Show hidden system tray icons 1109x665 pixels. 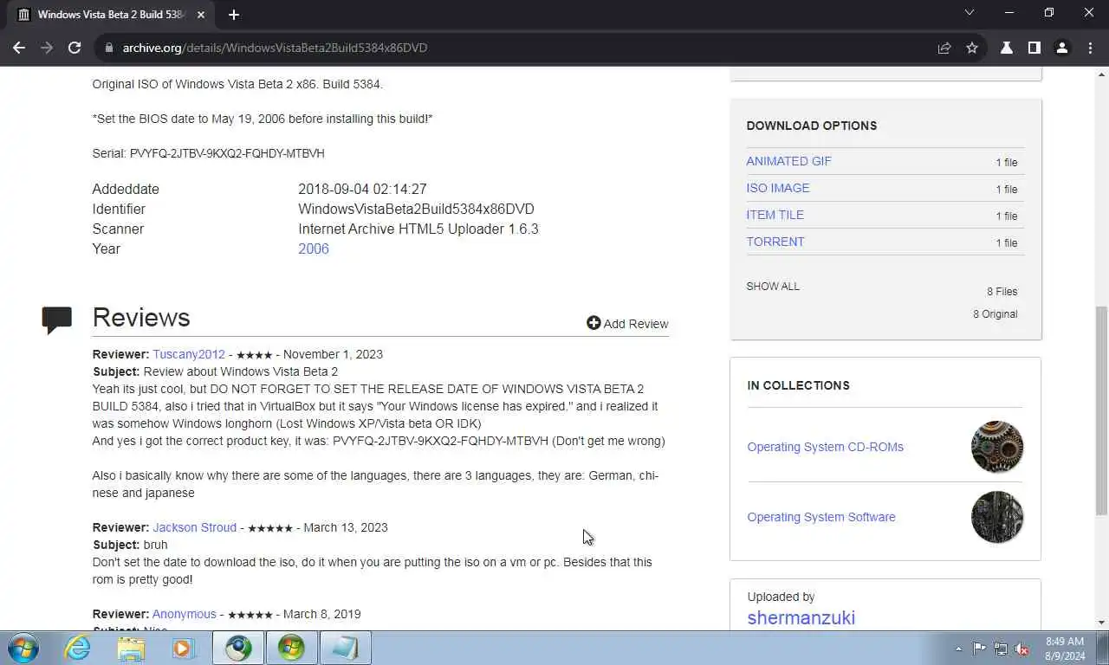(958, 649)
